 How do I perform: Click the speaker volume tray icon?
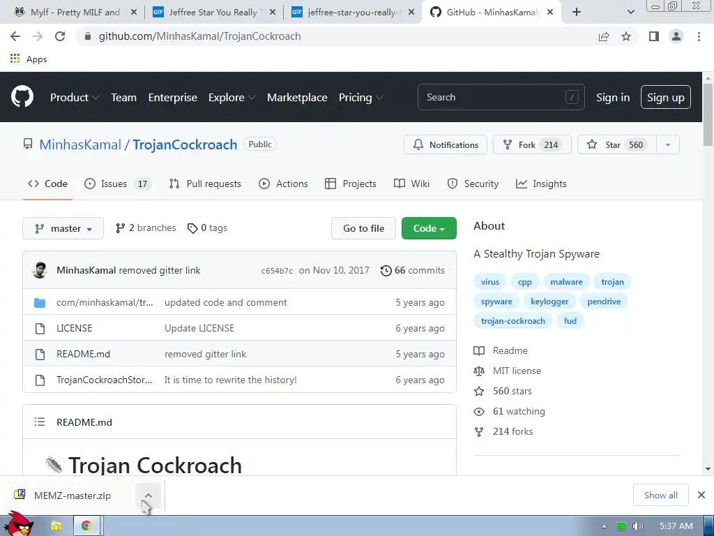point(637,526)
